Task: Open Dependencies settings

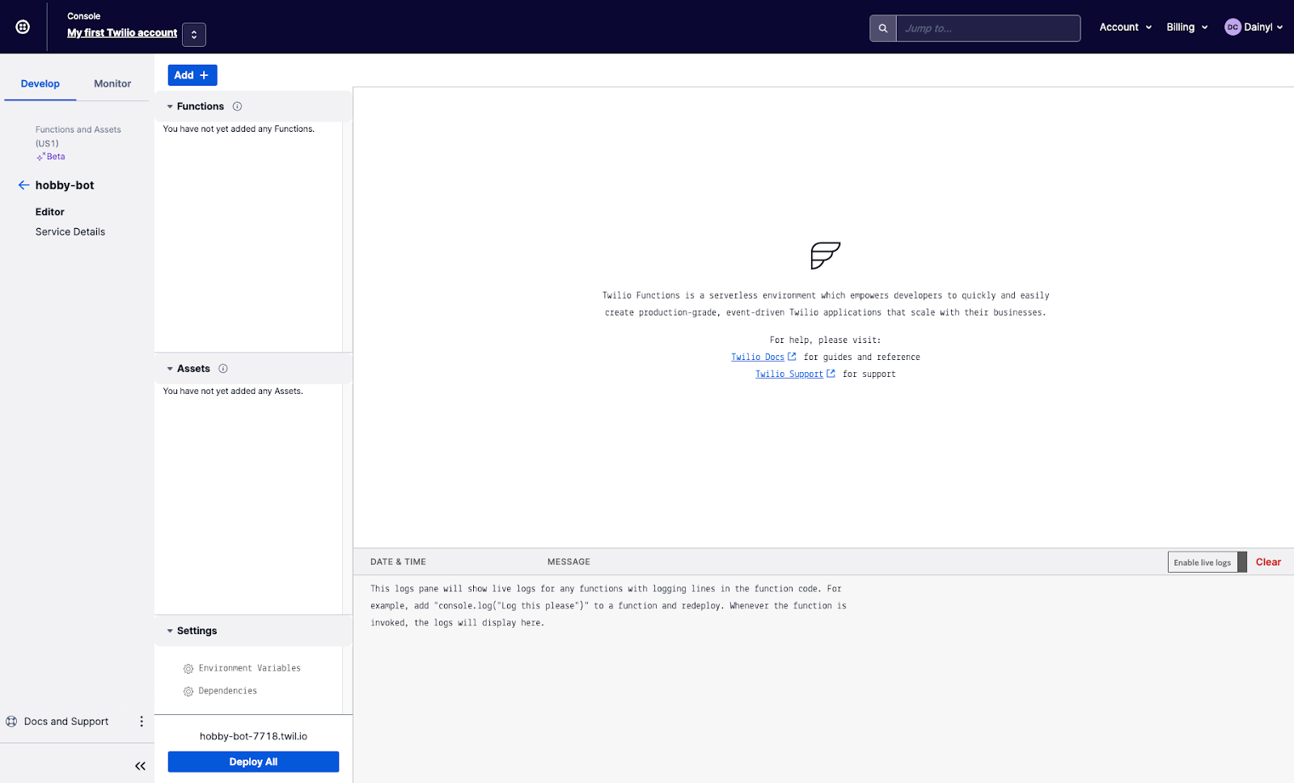Action: [227, 691]
